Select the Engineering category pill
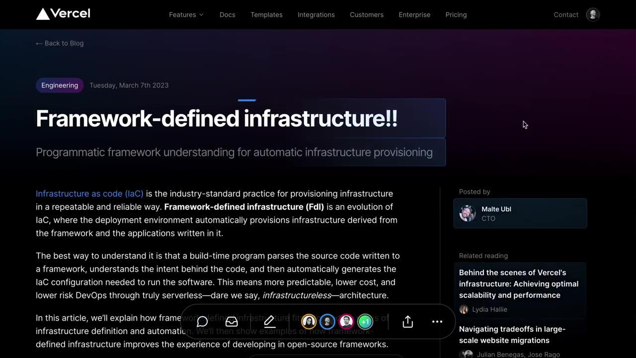The image size is (636, 358). [60, 85]
